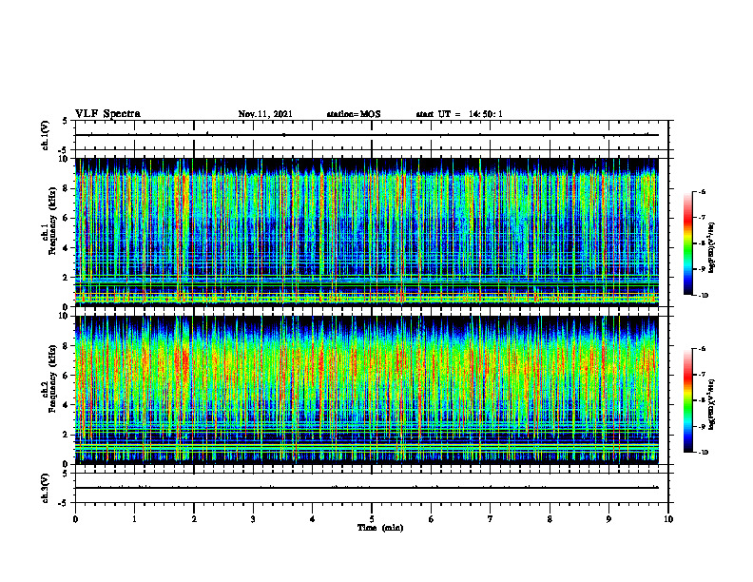Click time axis tick label "4"
The image size is (753, 582).
click(313, 519)
